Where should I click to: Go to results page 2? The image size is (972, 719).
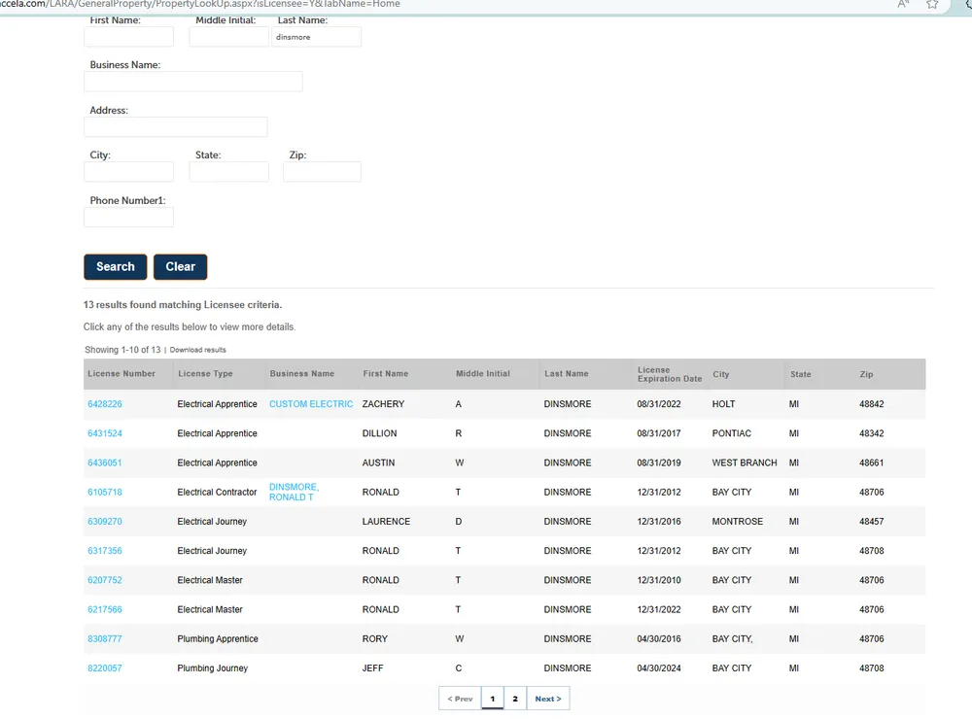coord(515,699)
